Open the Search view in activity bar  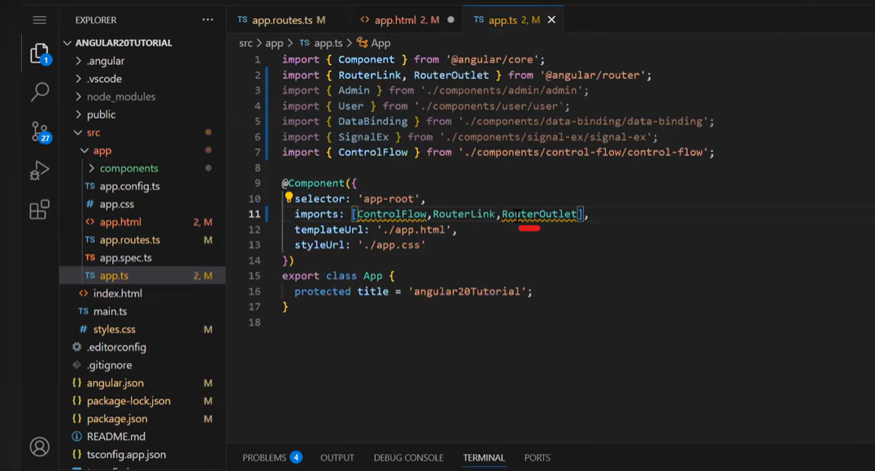click(x=39, y=92)
